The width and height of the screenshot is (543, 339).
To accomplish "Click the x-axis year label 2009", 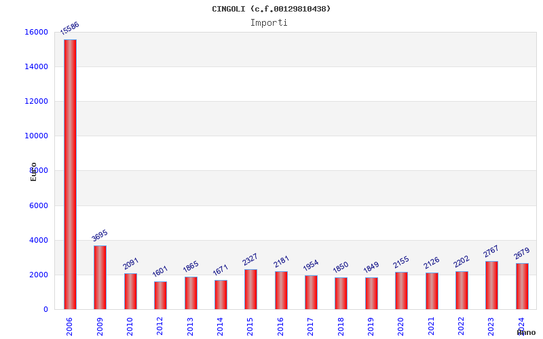I will pyautogui.click(x=100, y=327).
